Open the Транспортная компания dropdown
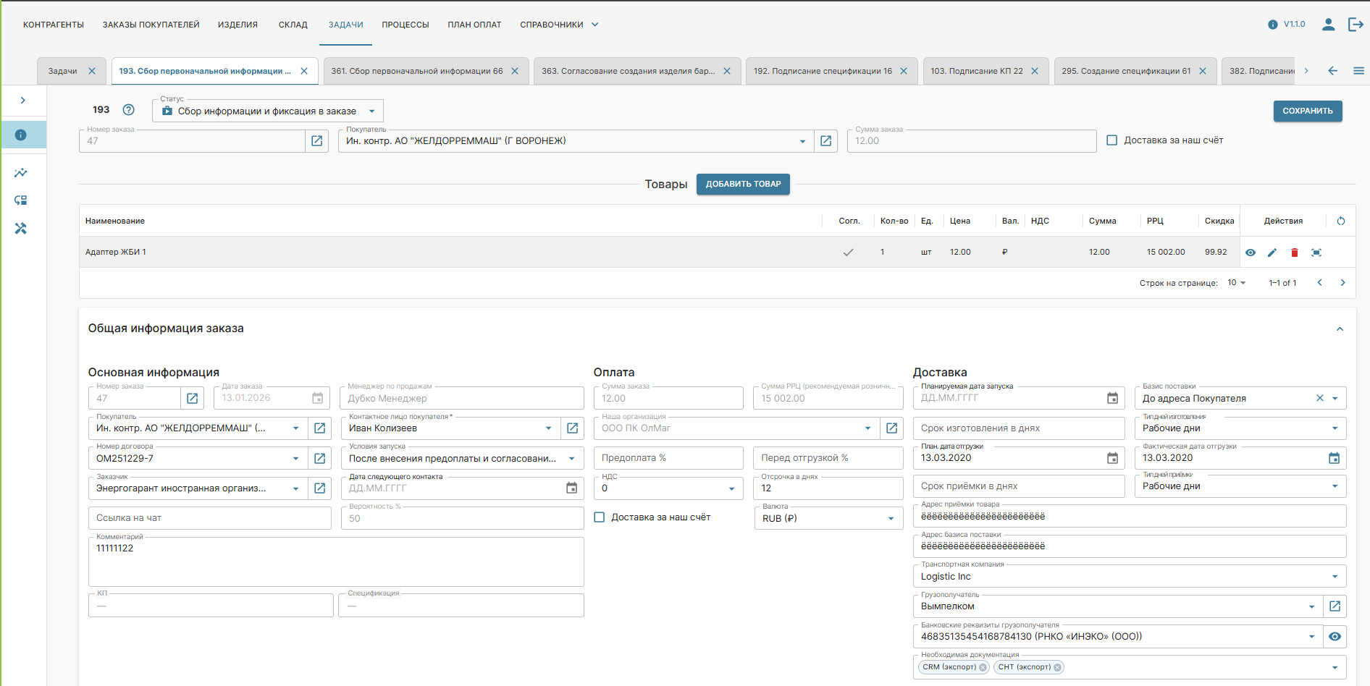This screenshot has height=686, width=1370. [1335, 577]
